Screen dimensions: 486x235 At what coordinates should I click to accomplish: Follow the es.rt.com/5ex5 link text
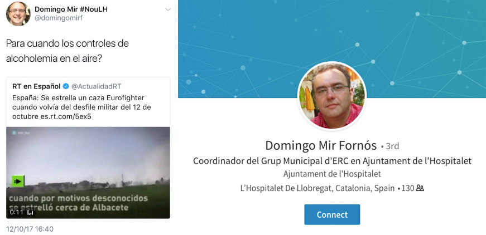[x=66, y=116]
